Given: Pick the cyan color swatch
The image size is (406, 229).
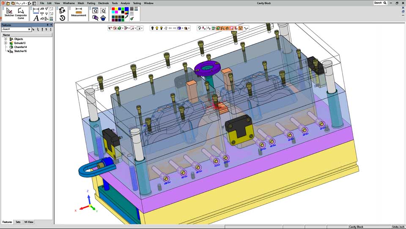Looking at the screenshot, I should (x=113, y=12).
